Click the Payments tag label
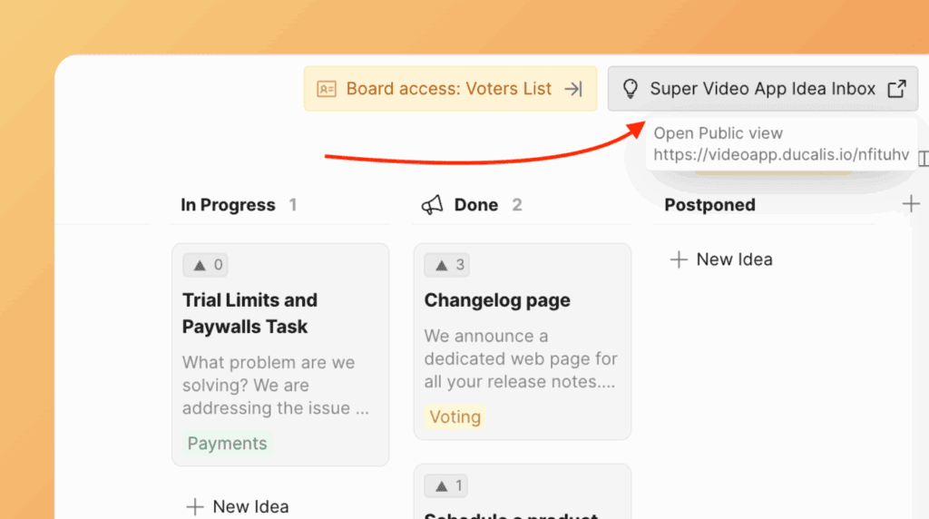 pyautogui.click(x=227, y=444)
